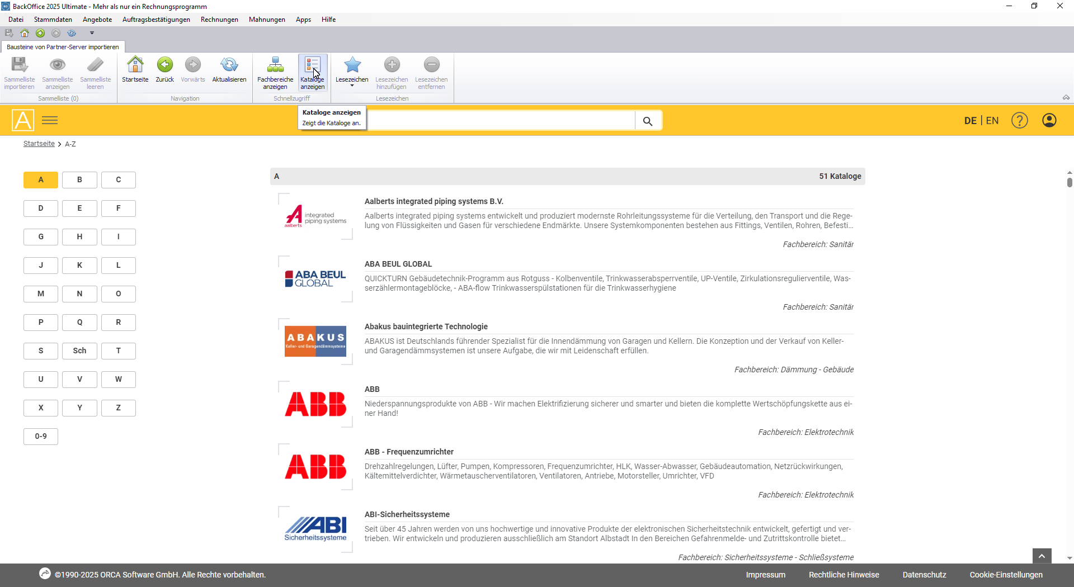The image size is (1074, 587).
Task: Open the Auftragsbestätigungen menu
Action: click(156, 20)
